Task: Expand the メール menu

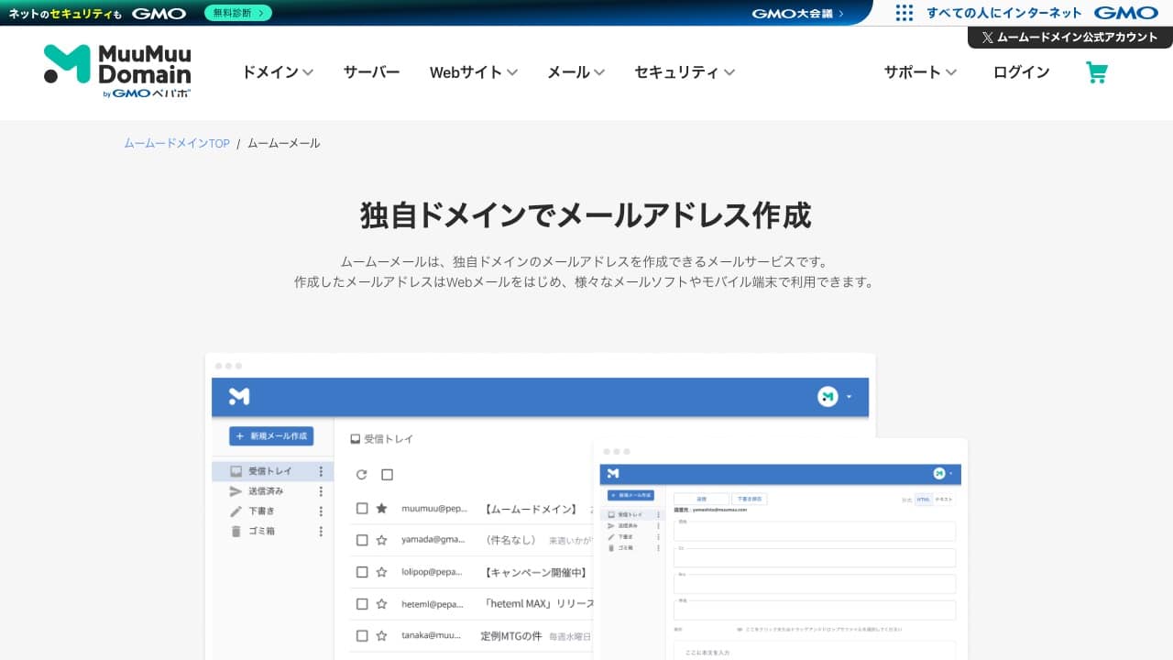Action: tap(576, 72)
